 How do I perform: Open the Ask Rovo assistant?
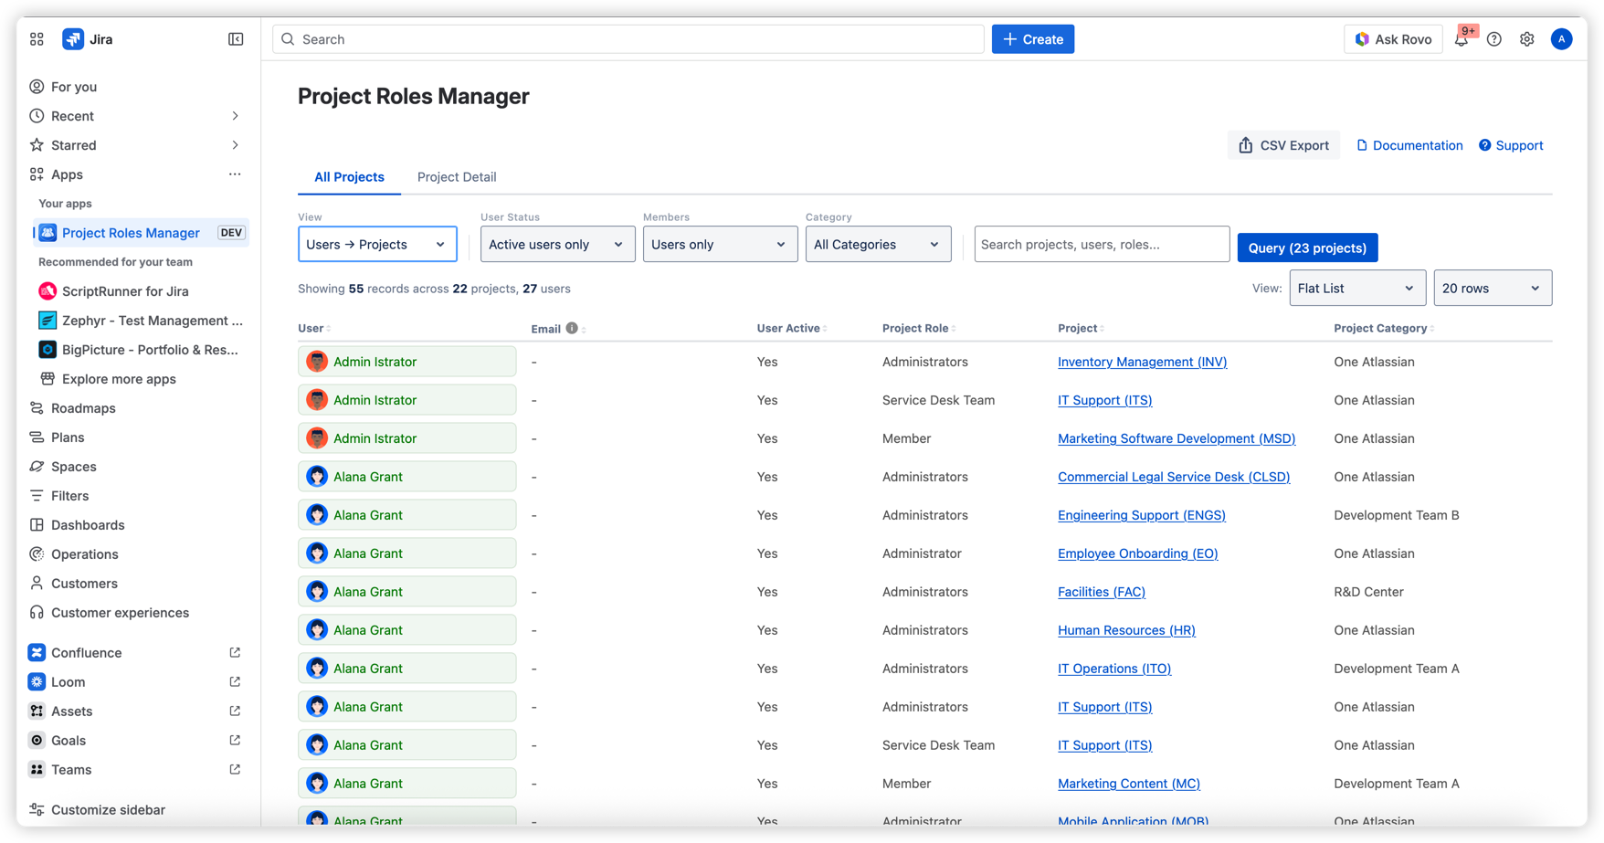[1393, 39]
